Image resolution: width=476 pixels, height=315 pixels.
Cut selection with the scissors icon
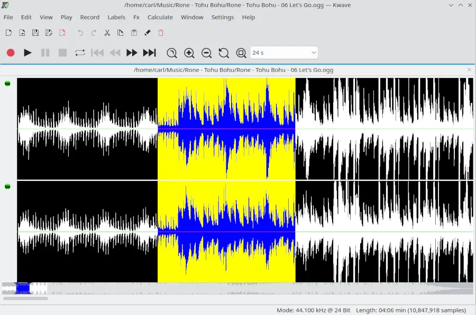click(107, 33)
